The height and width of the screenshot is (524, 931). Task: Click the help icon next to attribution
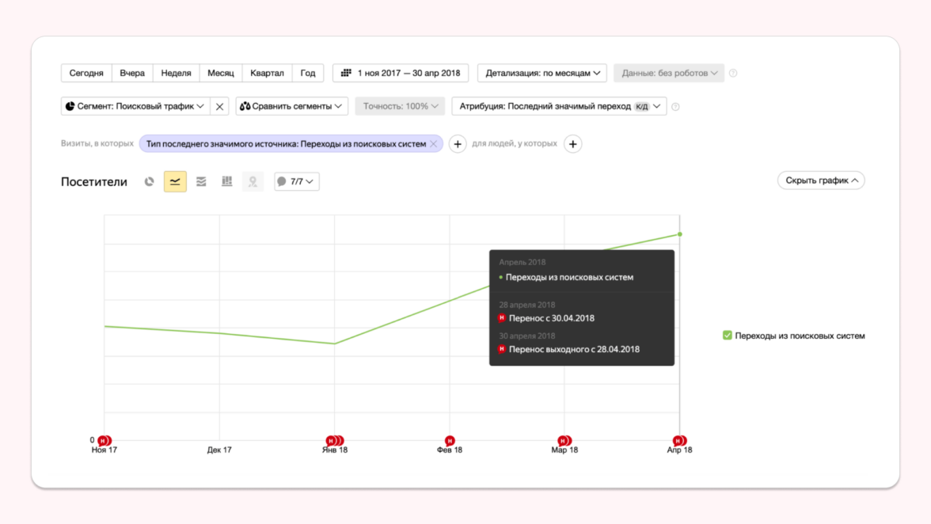tap(676, 107)
